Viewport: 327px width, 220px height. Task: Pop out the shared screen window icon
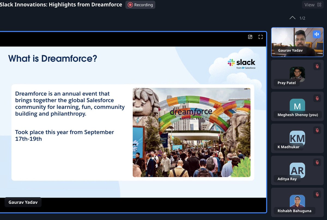250,37
